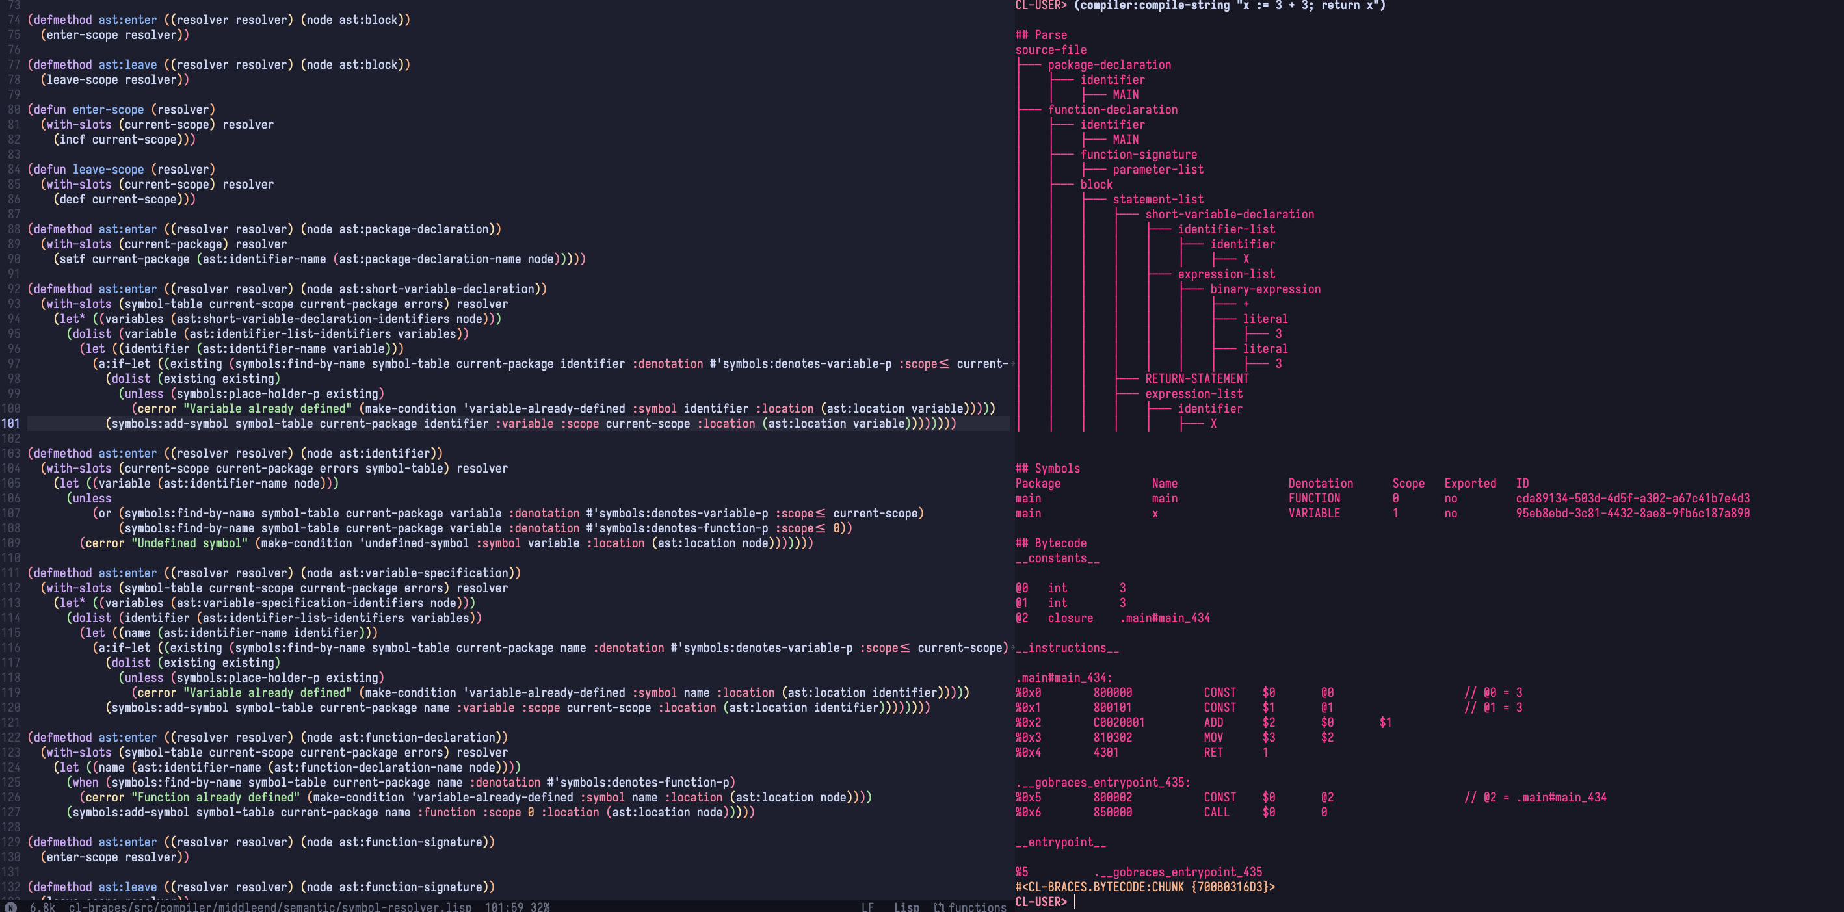The image size is (1844, 912).
Task: Click the 'Exported' column header
Action: [1469, 483]
